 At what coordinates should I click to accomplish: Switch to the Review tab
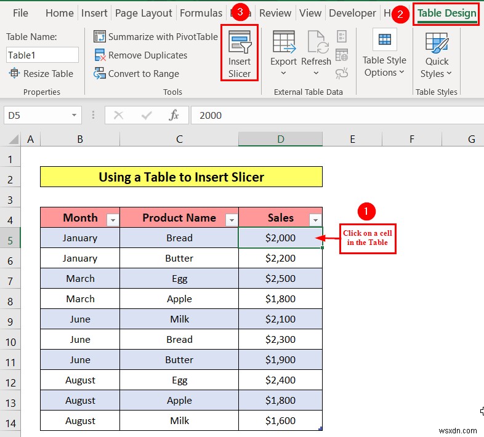coord(275,14)
